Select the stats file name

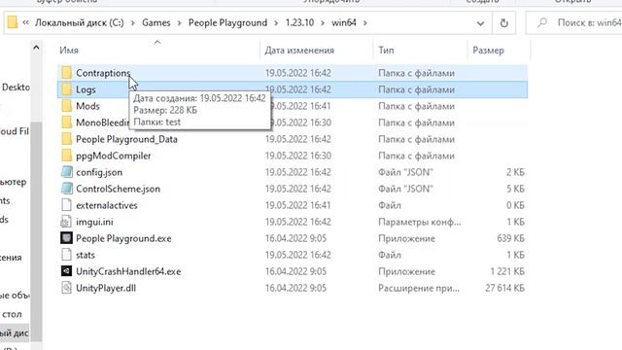(x=86, y=255)
